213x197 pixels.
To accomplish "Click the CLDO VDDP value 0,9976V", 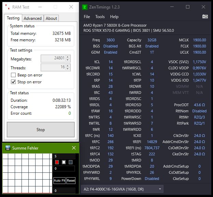I will coord(199,68).
